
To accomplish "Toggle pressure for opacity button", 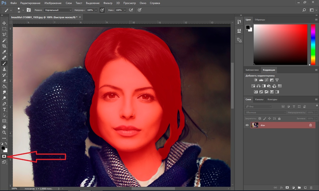I will pos(102,10).
